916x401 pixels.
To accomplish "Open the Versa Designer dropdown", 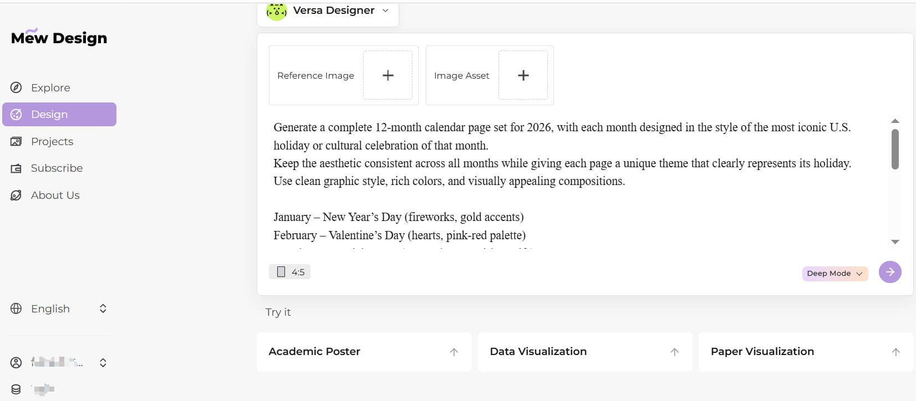I will [333, 11].
